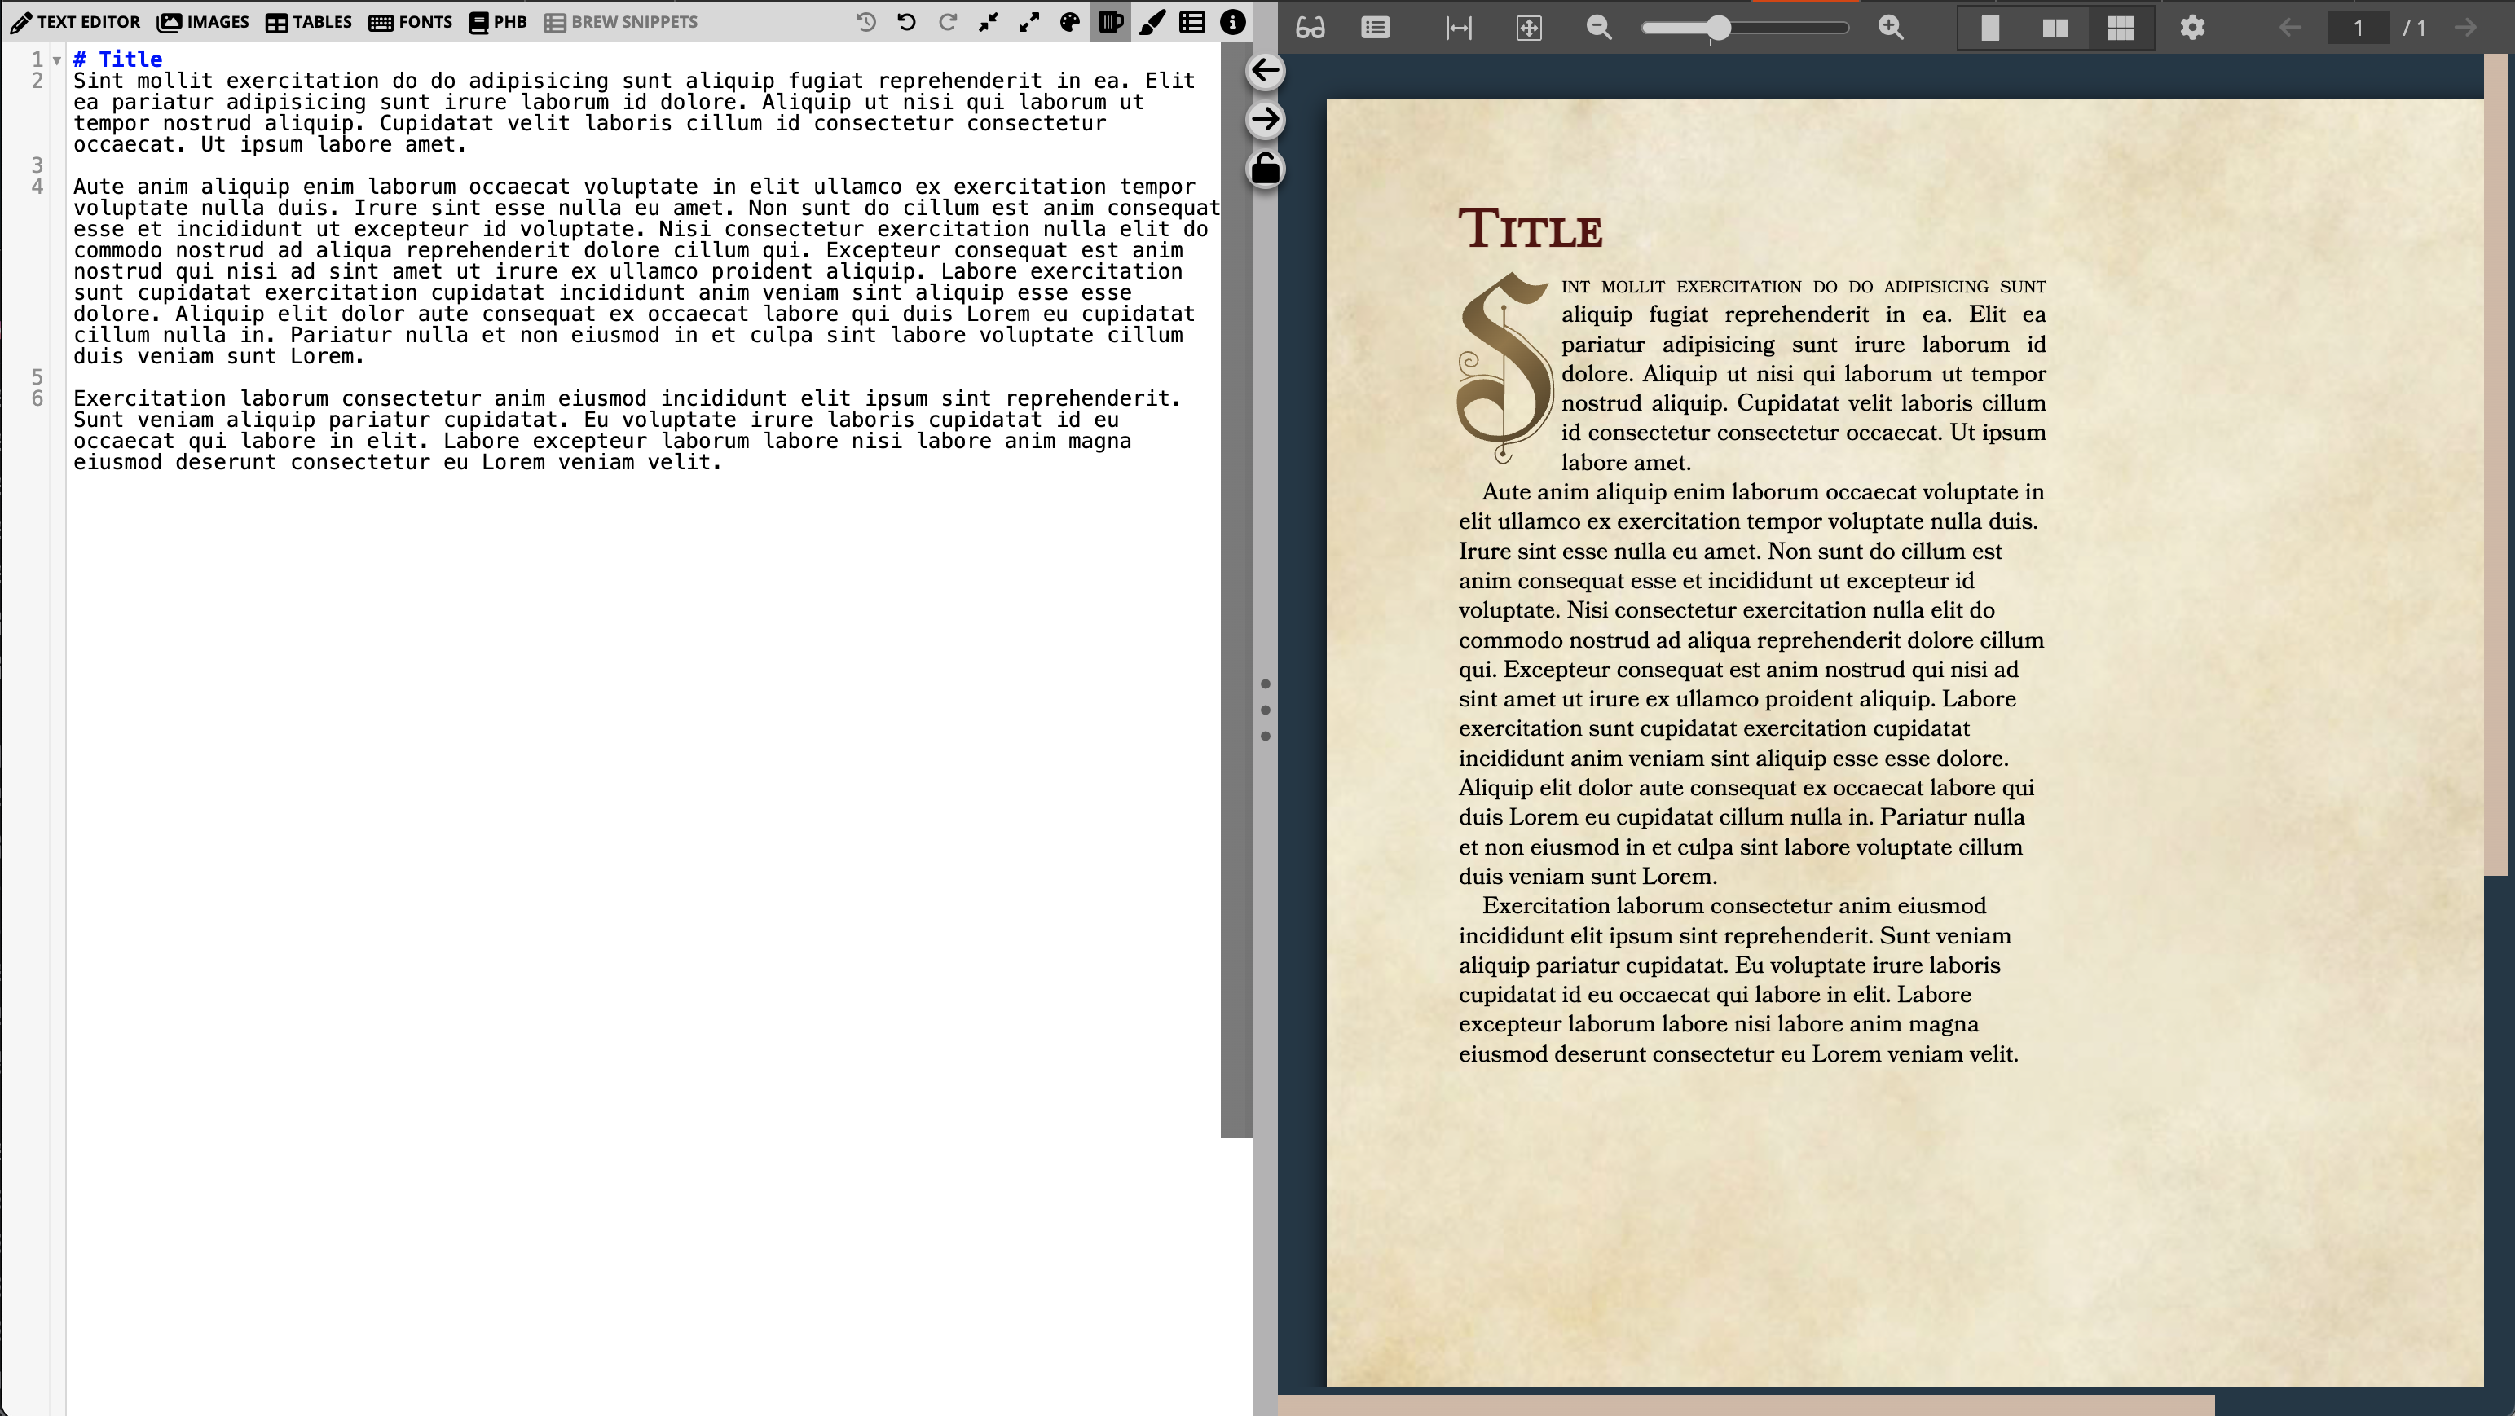Screen dimensions: 2515x1416
Task: Fit page to width in preview
Action: (x=1459, y=29)
